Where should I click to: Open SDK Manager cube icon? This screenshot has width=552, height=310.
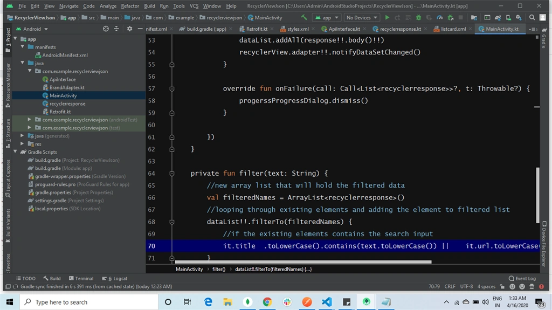coord(519,17)
